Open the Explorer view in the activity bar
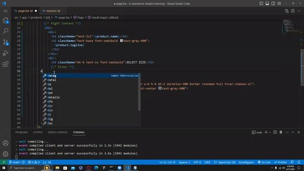Screen dimensions: 304x171 [5, 20]
